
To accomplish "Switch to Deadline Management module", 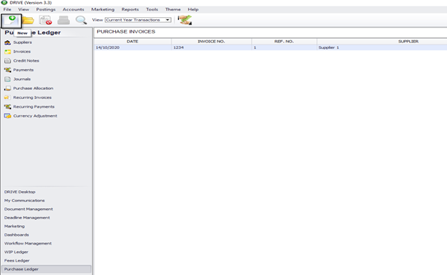I will pyautogui.click(x=27, y=218).
